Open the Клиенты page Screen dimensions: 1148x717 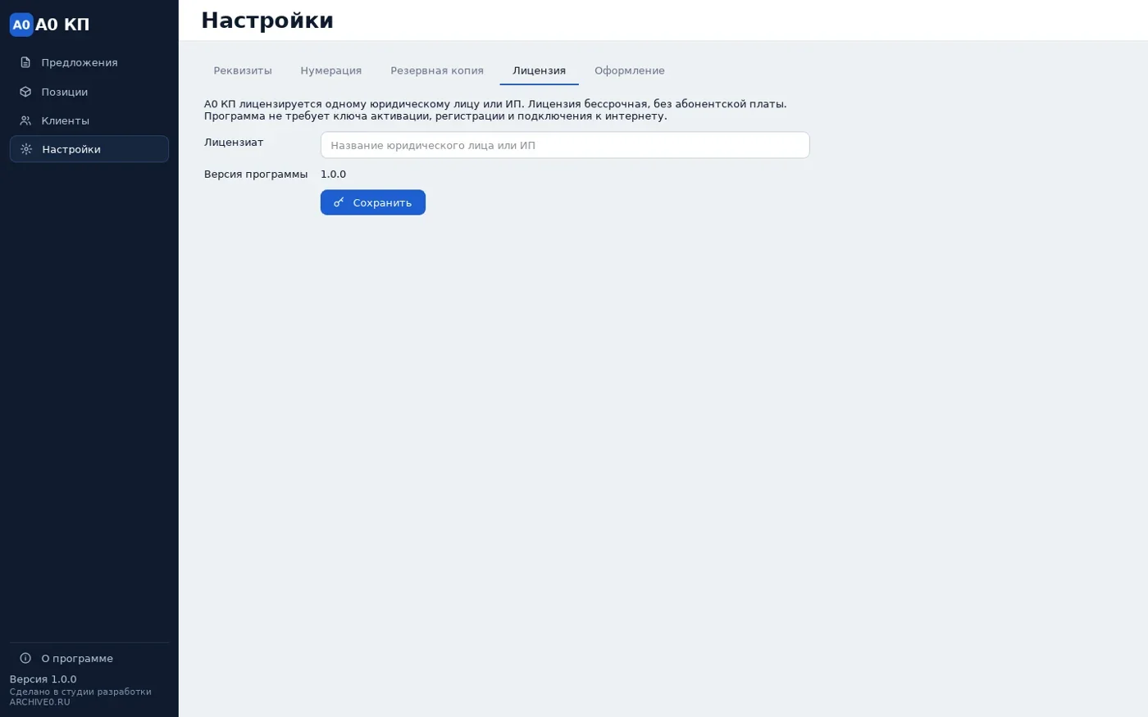click(89, 120)
